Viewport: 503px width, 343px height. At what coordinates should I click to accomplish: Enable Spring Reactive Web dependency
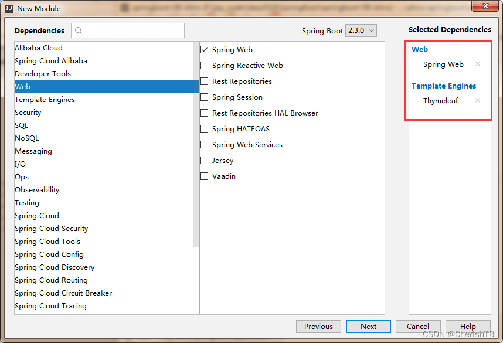[205, 66]
